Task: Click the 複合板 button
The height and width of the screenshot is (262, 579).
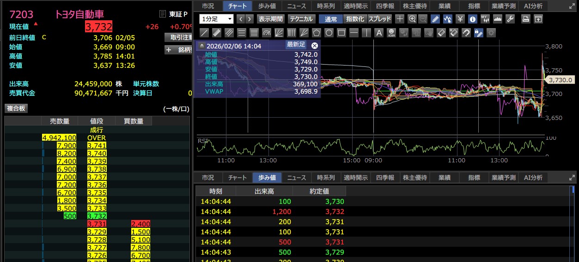Action: click(x=16, y=108)
